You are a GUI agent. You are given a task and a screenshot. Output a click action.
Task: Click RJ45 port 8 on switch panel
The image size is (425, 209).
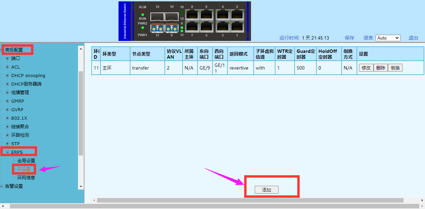[192, 15]
